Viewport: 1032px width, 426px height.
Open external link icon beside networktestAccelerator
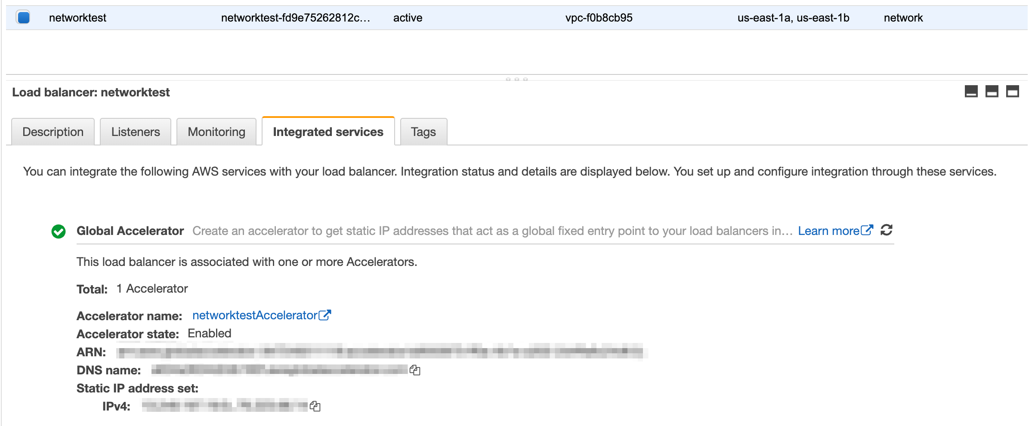[325, 315]
